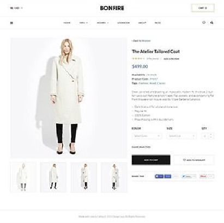Select the second coat thumbnail image
The width and height of the screenshot is (224, 223).
pyautogui.click(x=53, y=177)
